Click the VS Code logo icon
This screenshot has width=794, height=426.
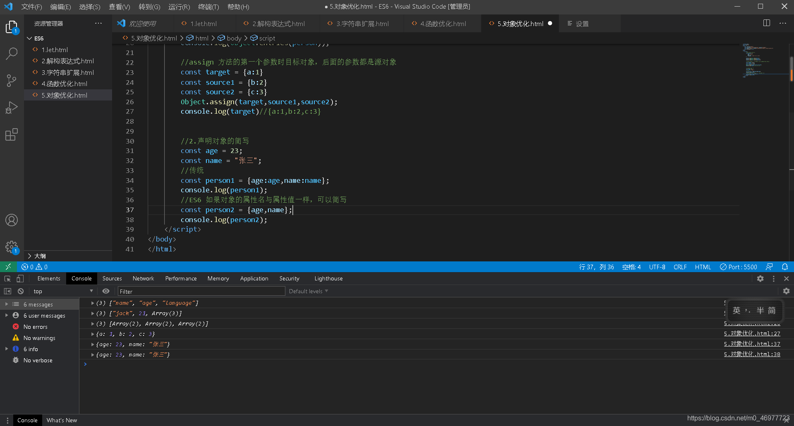(x=8, y=7)
